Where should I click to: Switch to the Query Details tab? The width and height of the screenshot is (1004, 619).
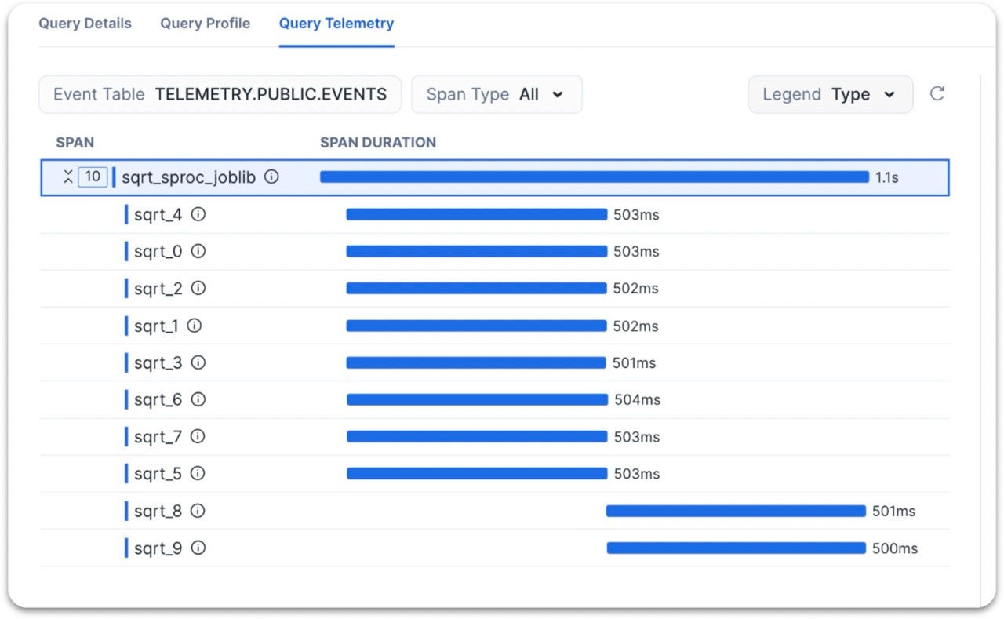(x=85, y=24)
